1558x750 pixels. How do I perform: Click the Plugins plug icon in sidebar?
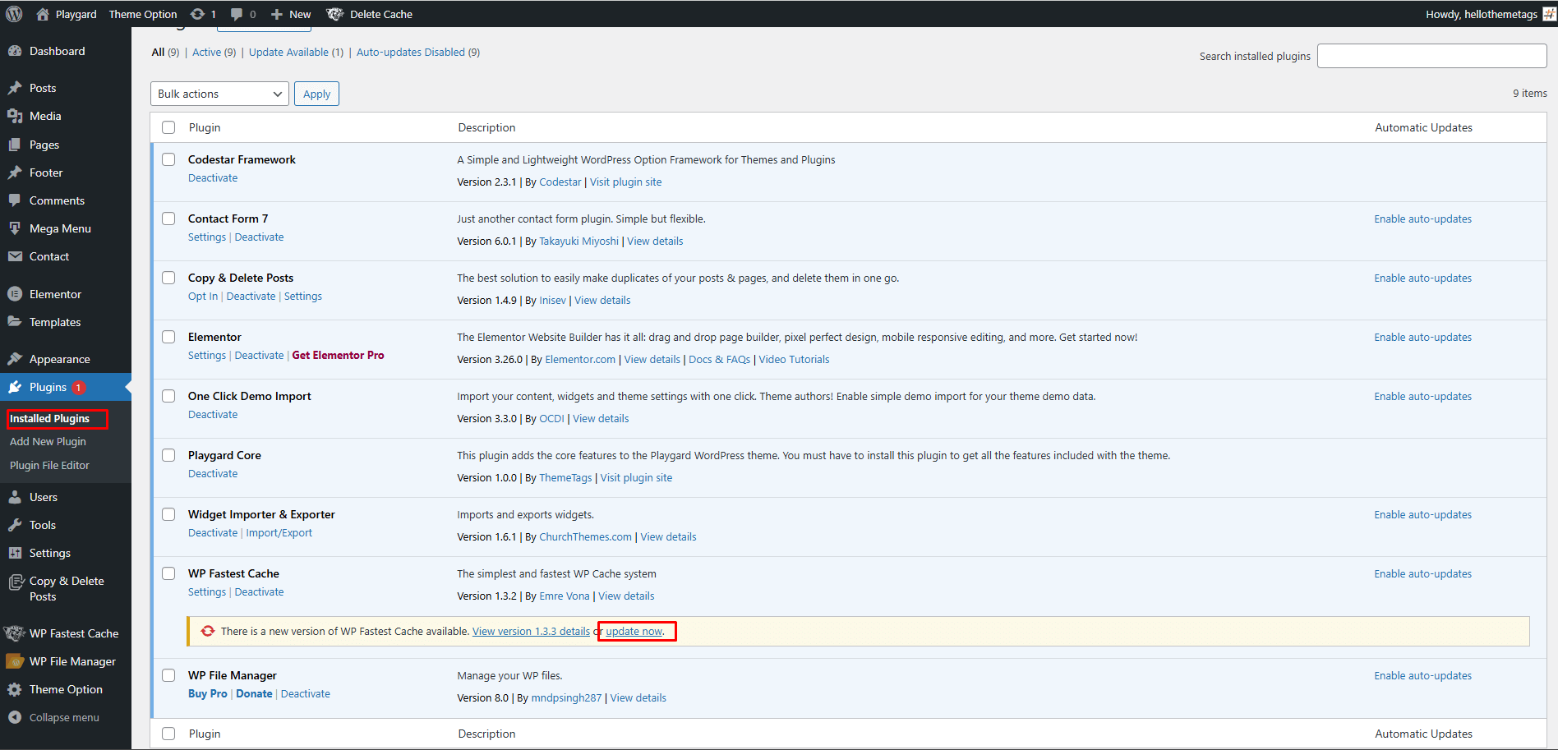(x=15, y=387)
